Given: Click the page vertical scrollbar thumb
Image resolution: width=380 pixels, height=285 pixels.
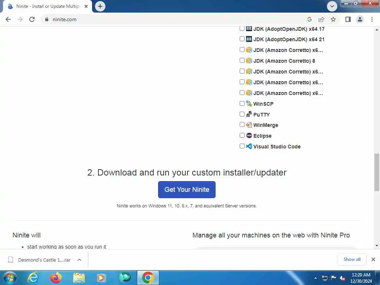Looking at the screenshot, I should pyautogui.click(x=377, y=172).
